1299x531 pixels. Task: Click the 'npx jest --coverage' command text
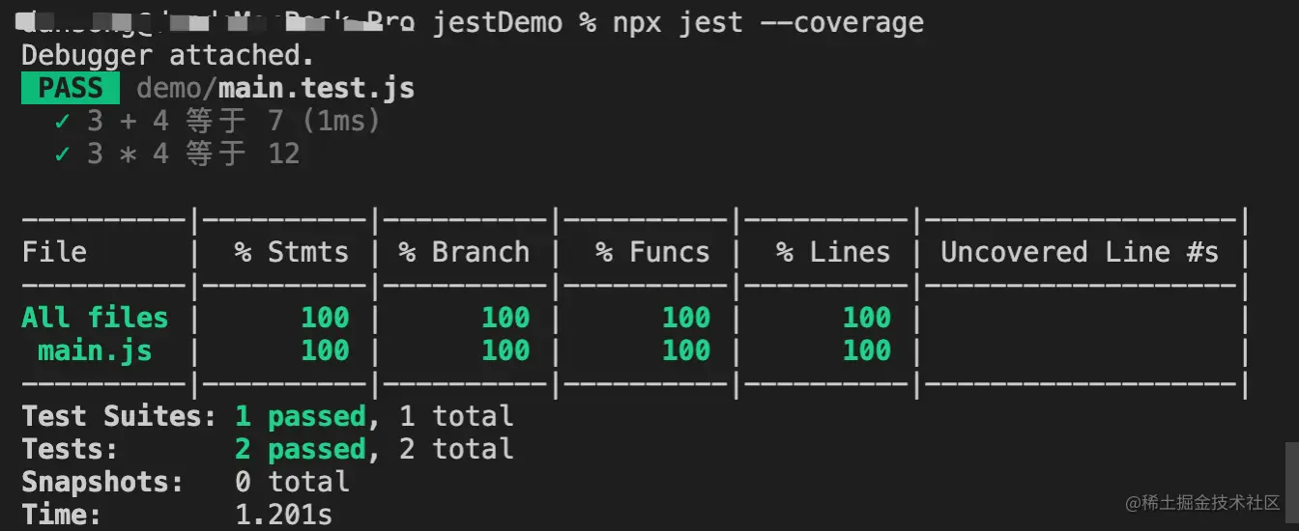tap(768, 23)
